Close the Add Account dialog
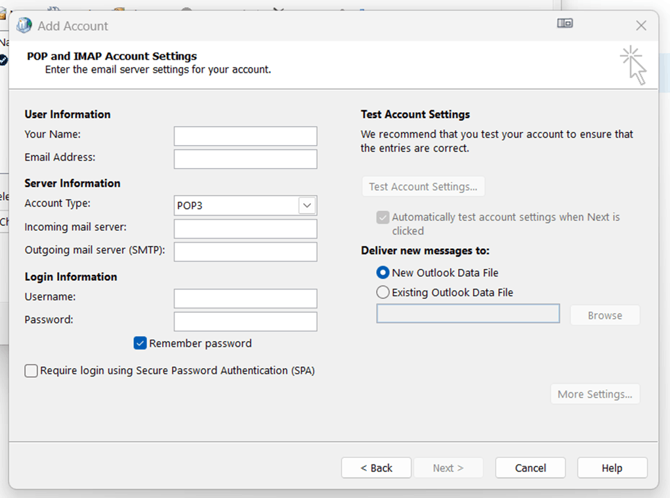Image resolution: width=670 pixels, height=498 pixels. click(641, 26)
